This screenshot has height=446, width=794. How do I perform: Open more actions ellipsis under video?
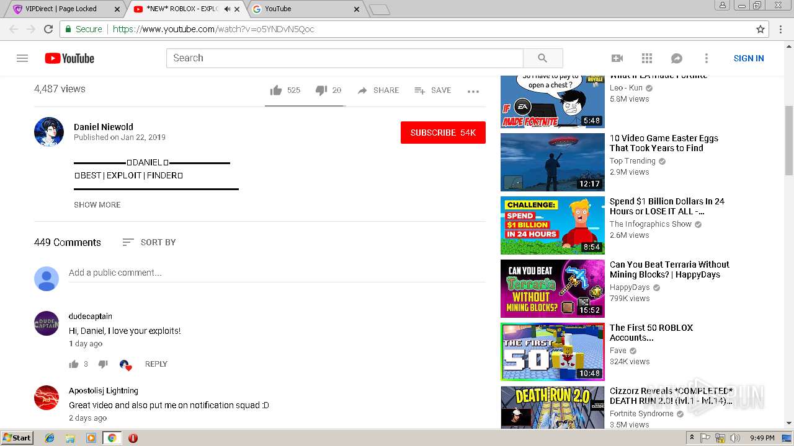[473, 91]
